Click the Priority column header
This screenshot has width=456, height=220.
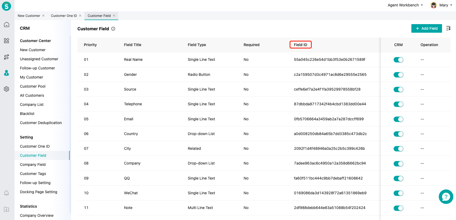[x=90, y=45]
